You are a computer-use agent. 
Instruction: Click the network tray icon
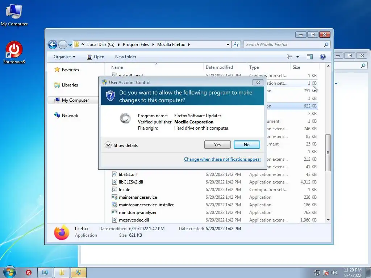tap(317, 273)
